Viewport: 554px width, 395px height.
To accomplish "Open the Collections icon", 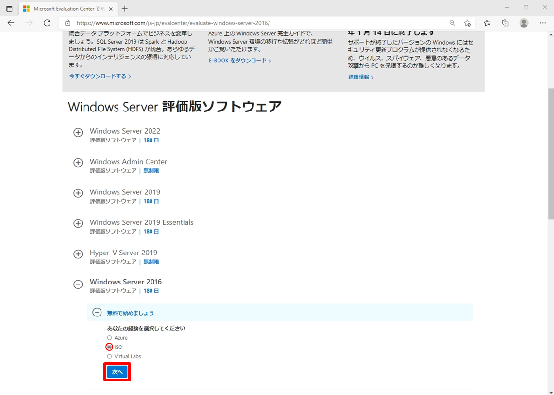I will click(x=505, y=23).
